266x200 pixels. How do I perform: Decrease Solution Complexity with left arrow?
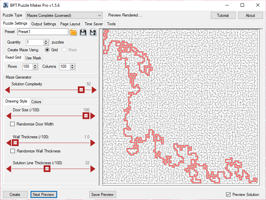pos(7,90)
